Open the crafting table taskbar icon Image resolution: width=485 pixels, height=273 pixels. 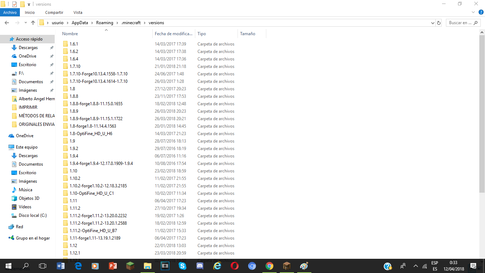coord(287,266)
